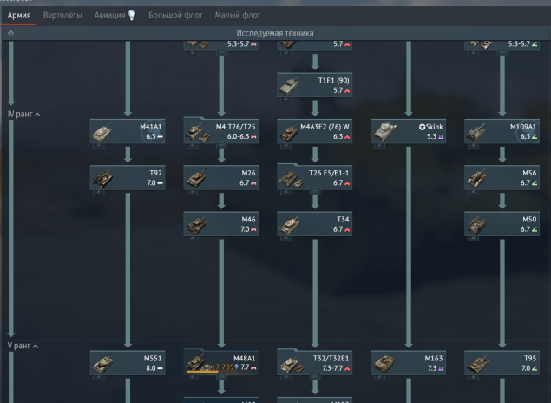The width and height of the screenshot is (551, 403).
Task: Select the M163 anti-air vehicle card
Action: 409,363
